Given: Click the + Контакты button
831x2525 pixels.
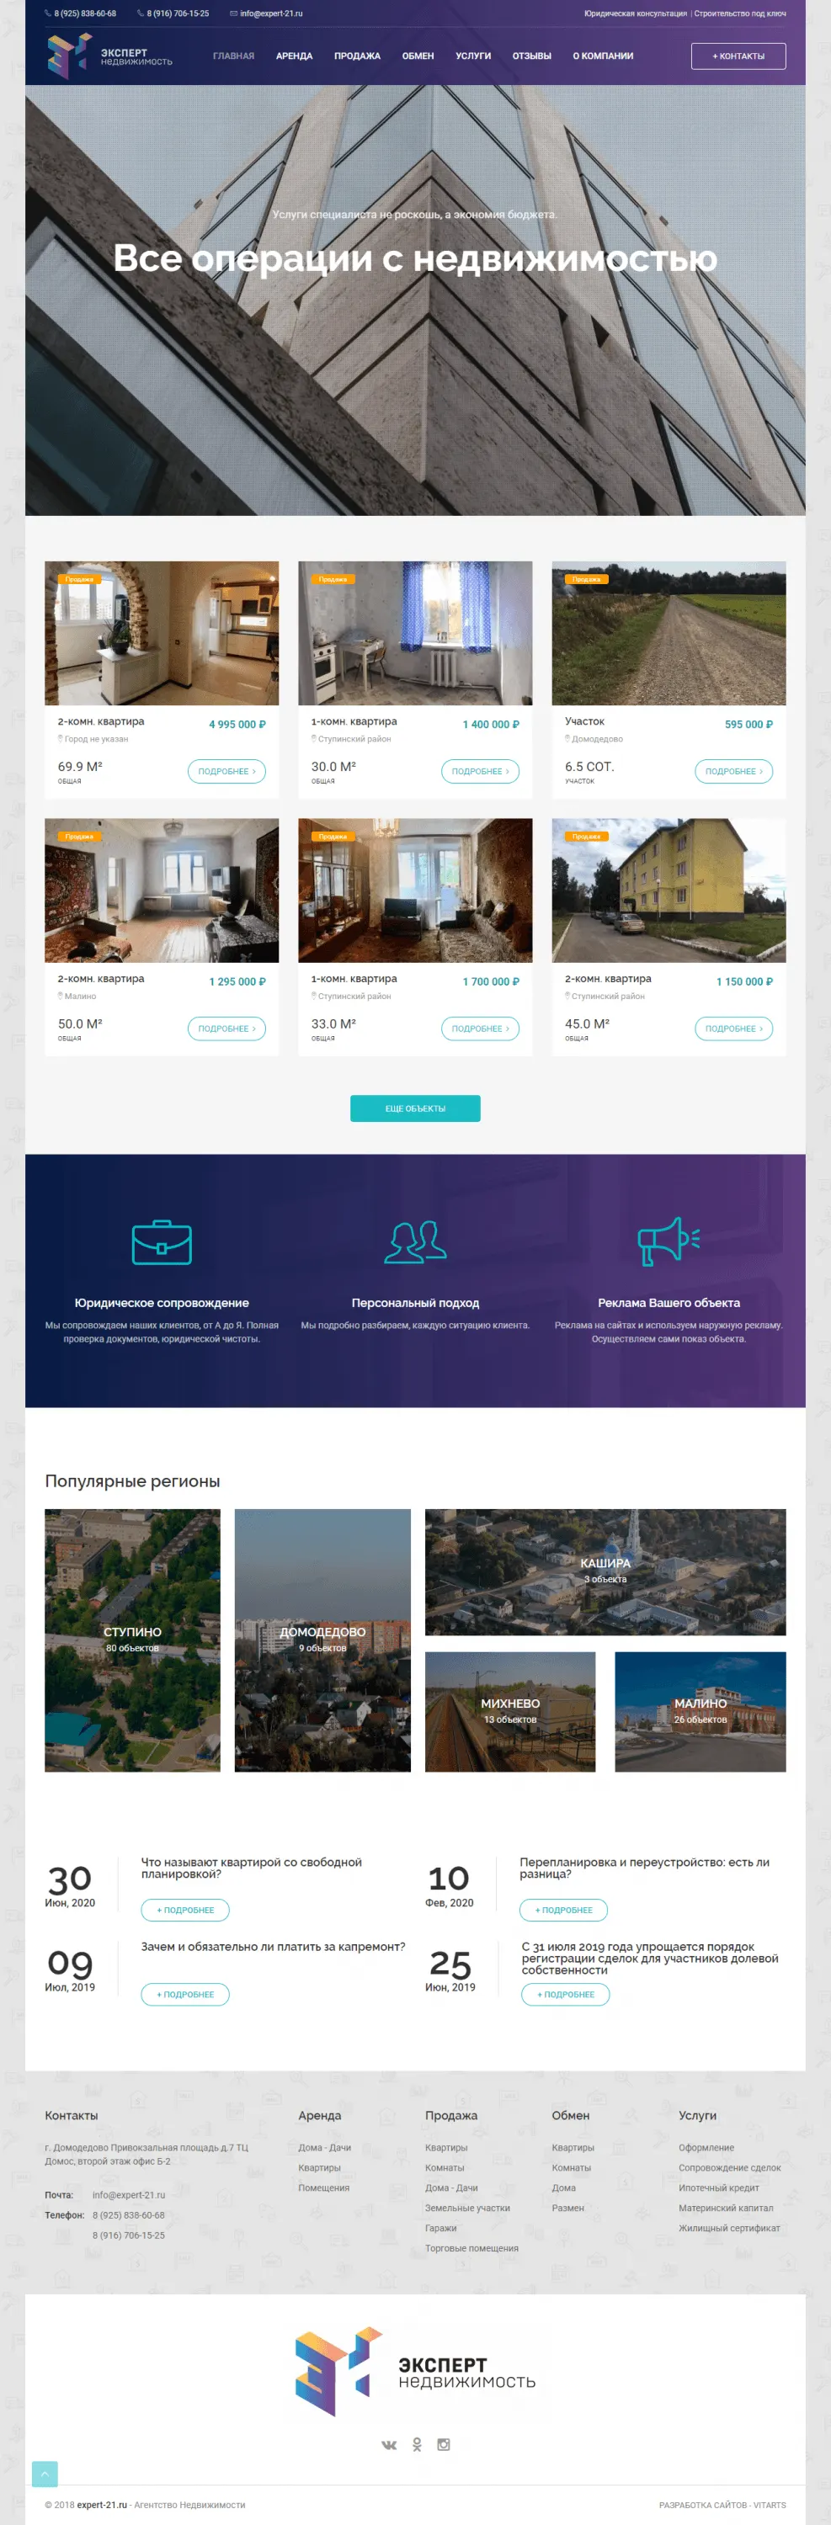Looking at the screenshot, I should click(738, 56).
